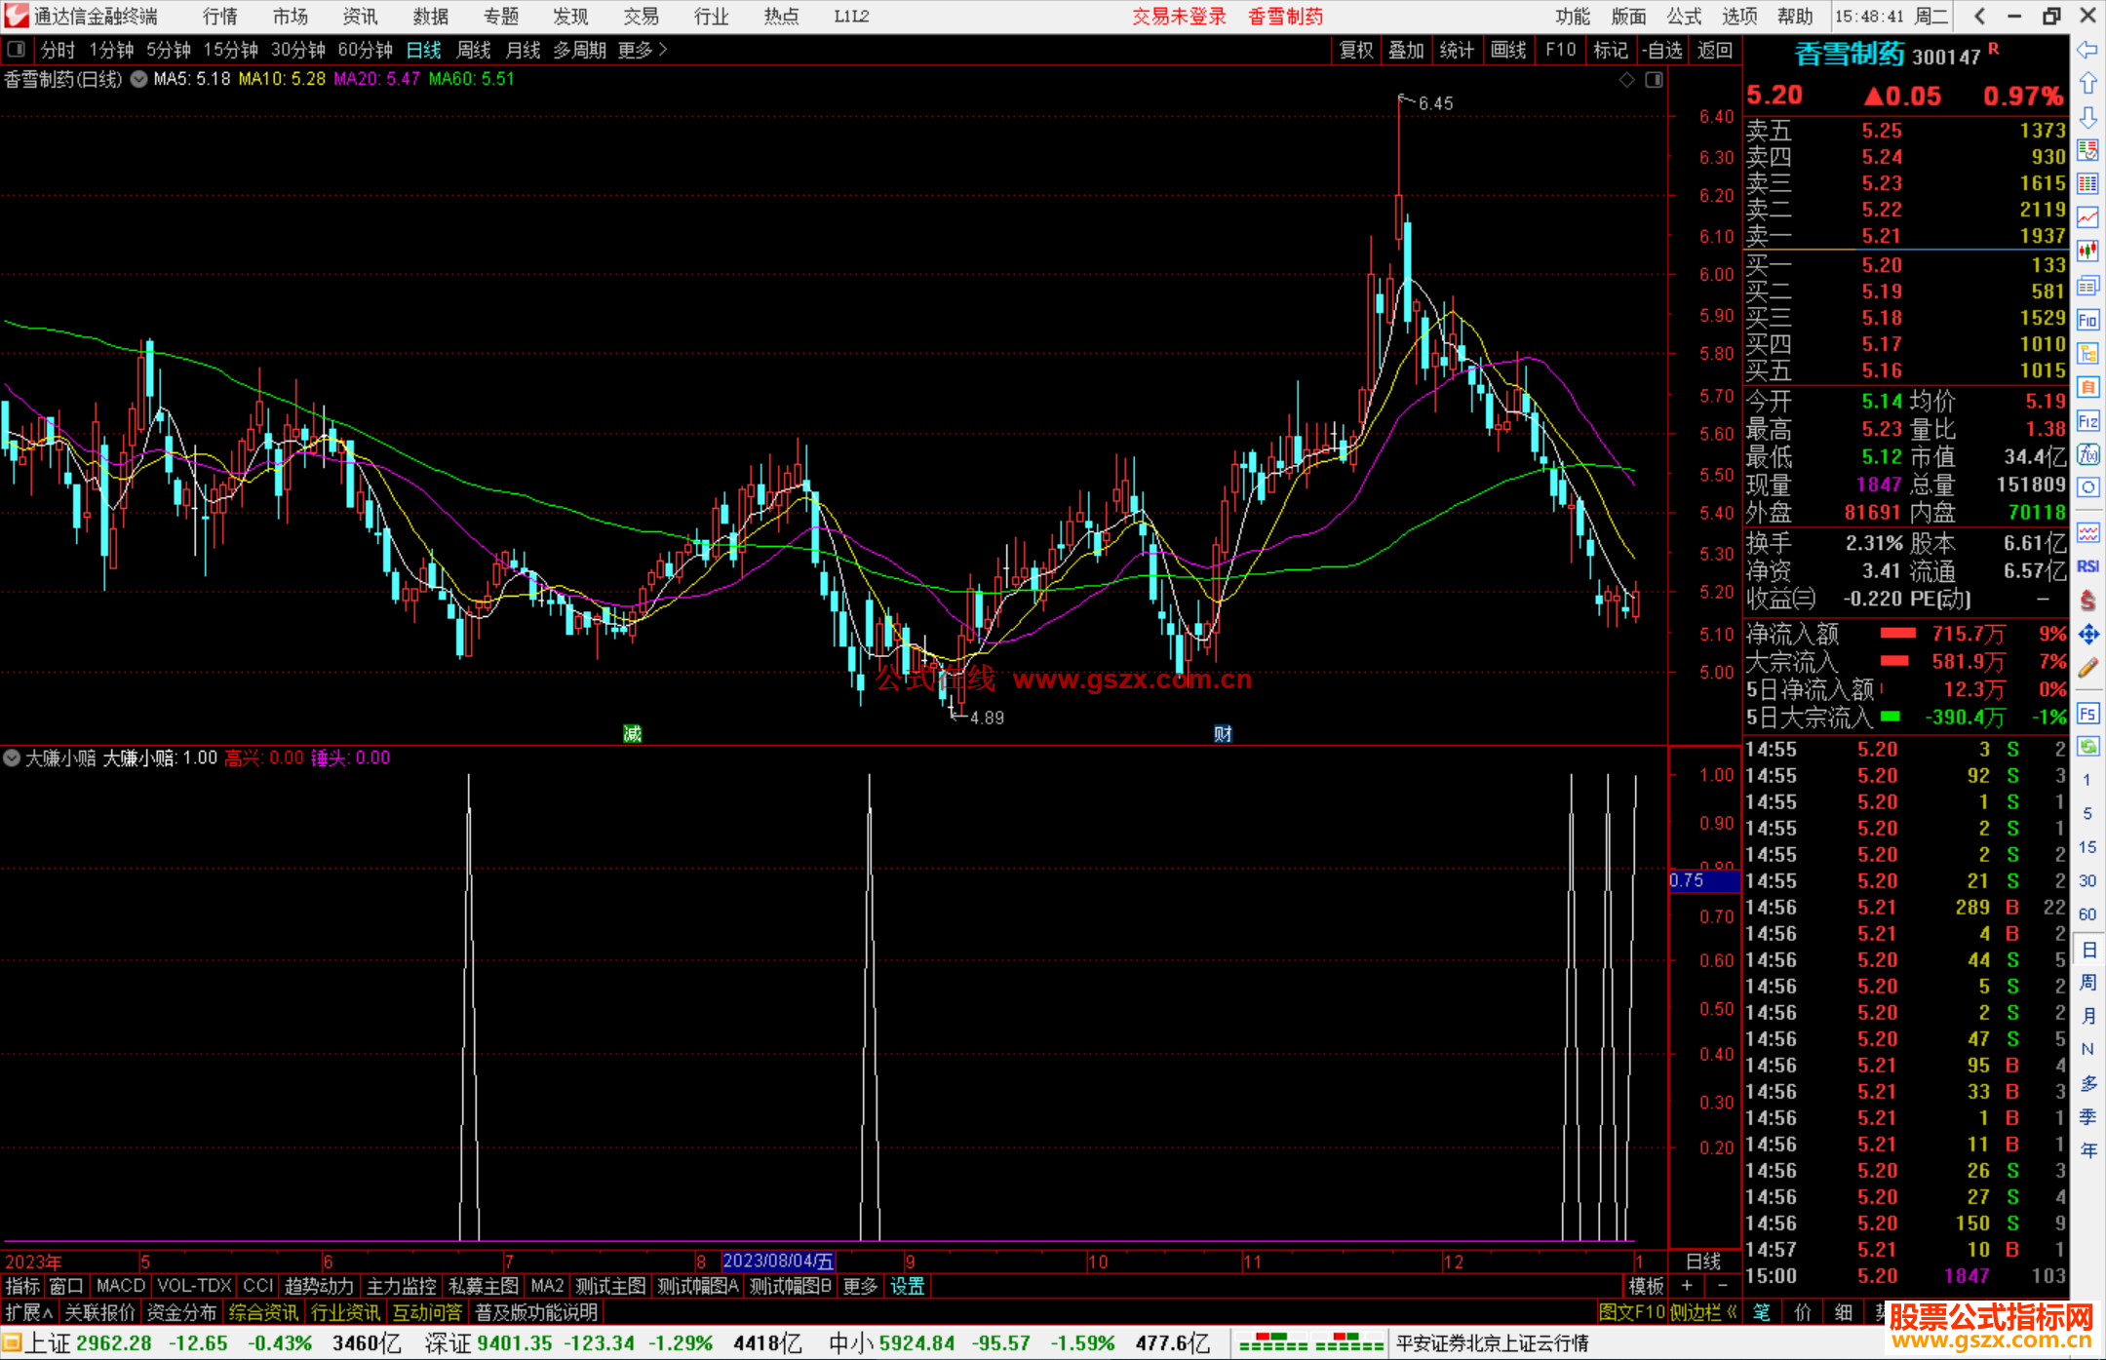Click the F10 icon in right sidebar

[x=2087, y=320]
